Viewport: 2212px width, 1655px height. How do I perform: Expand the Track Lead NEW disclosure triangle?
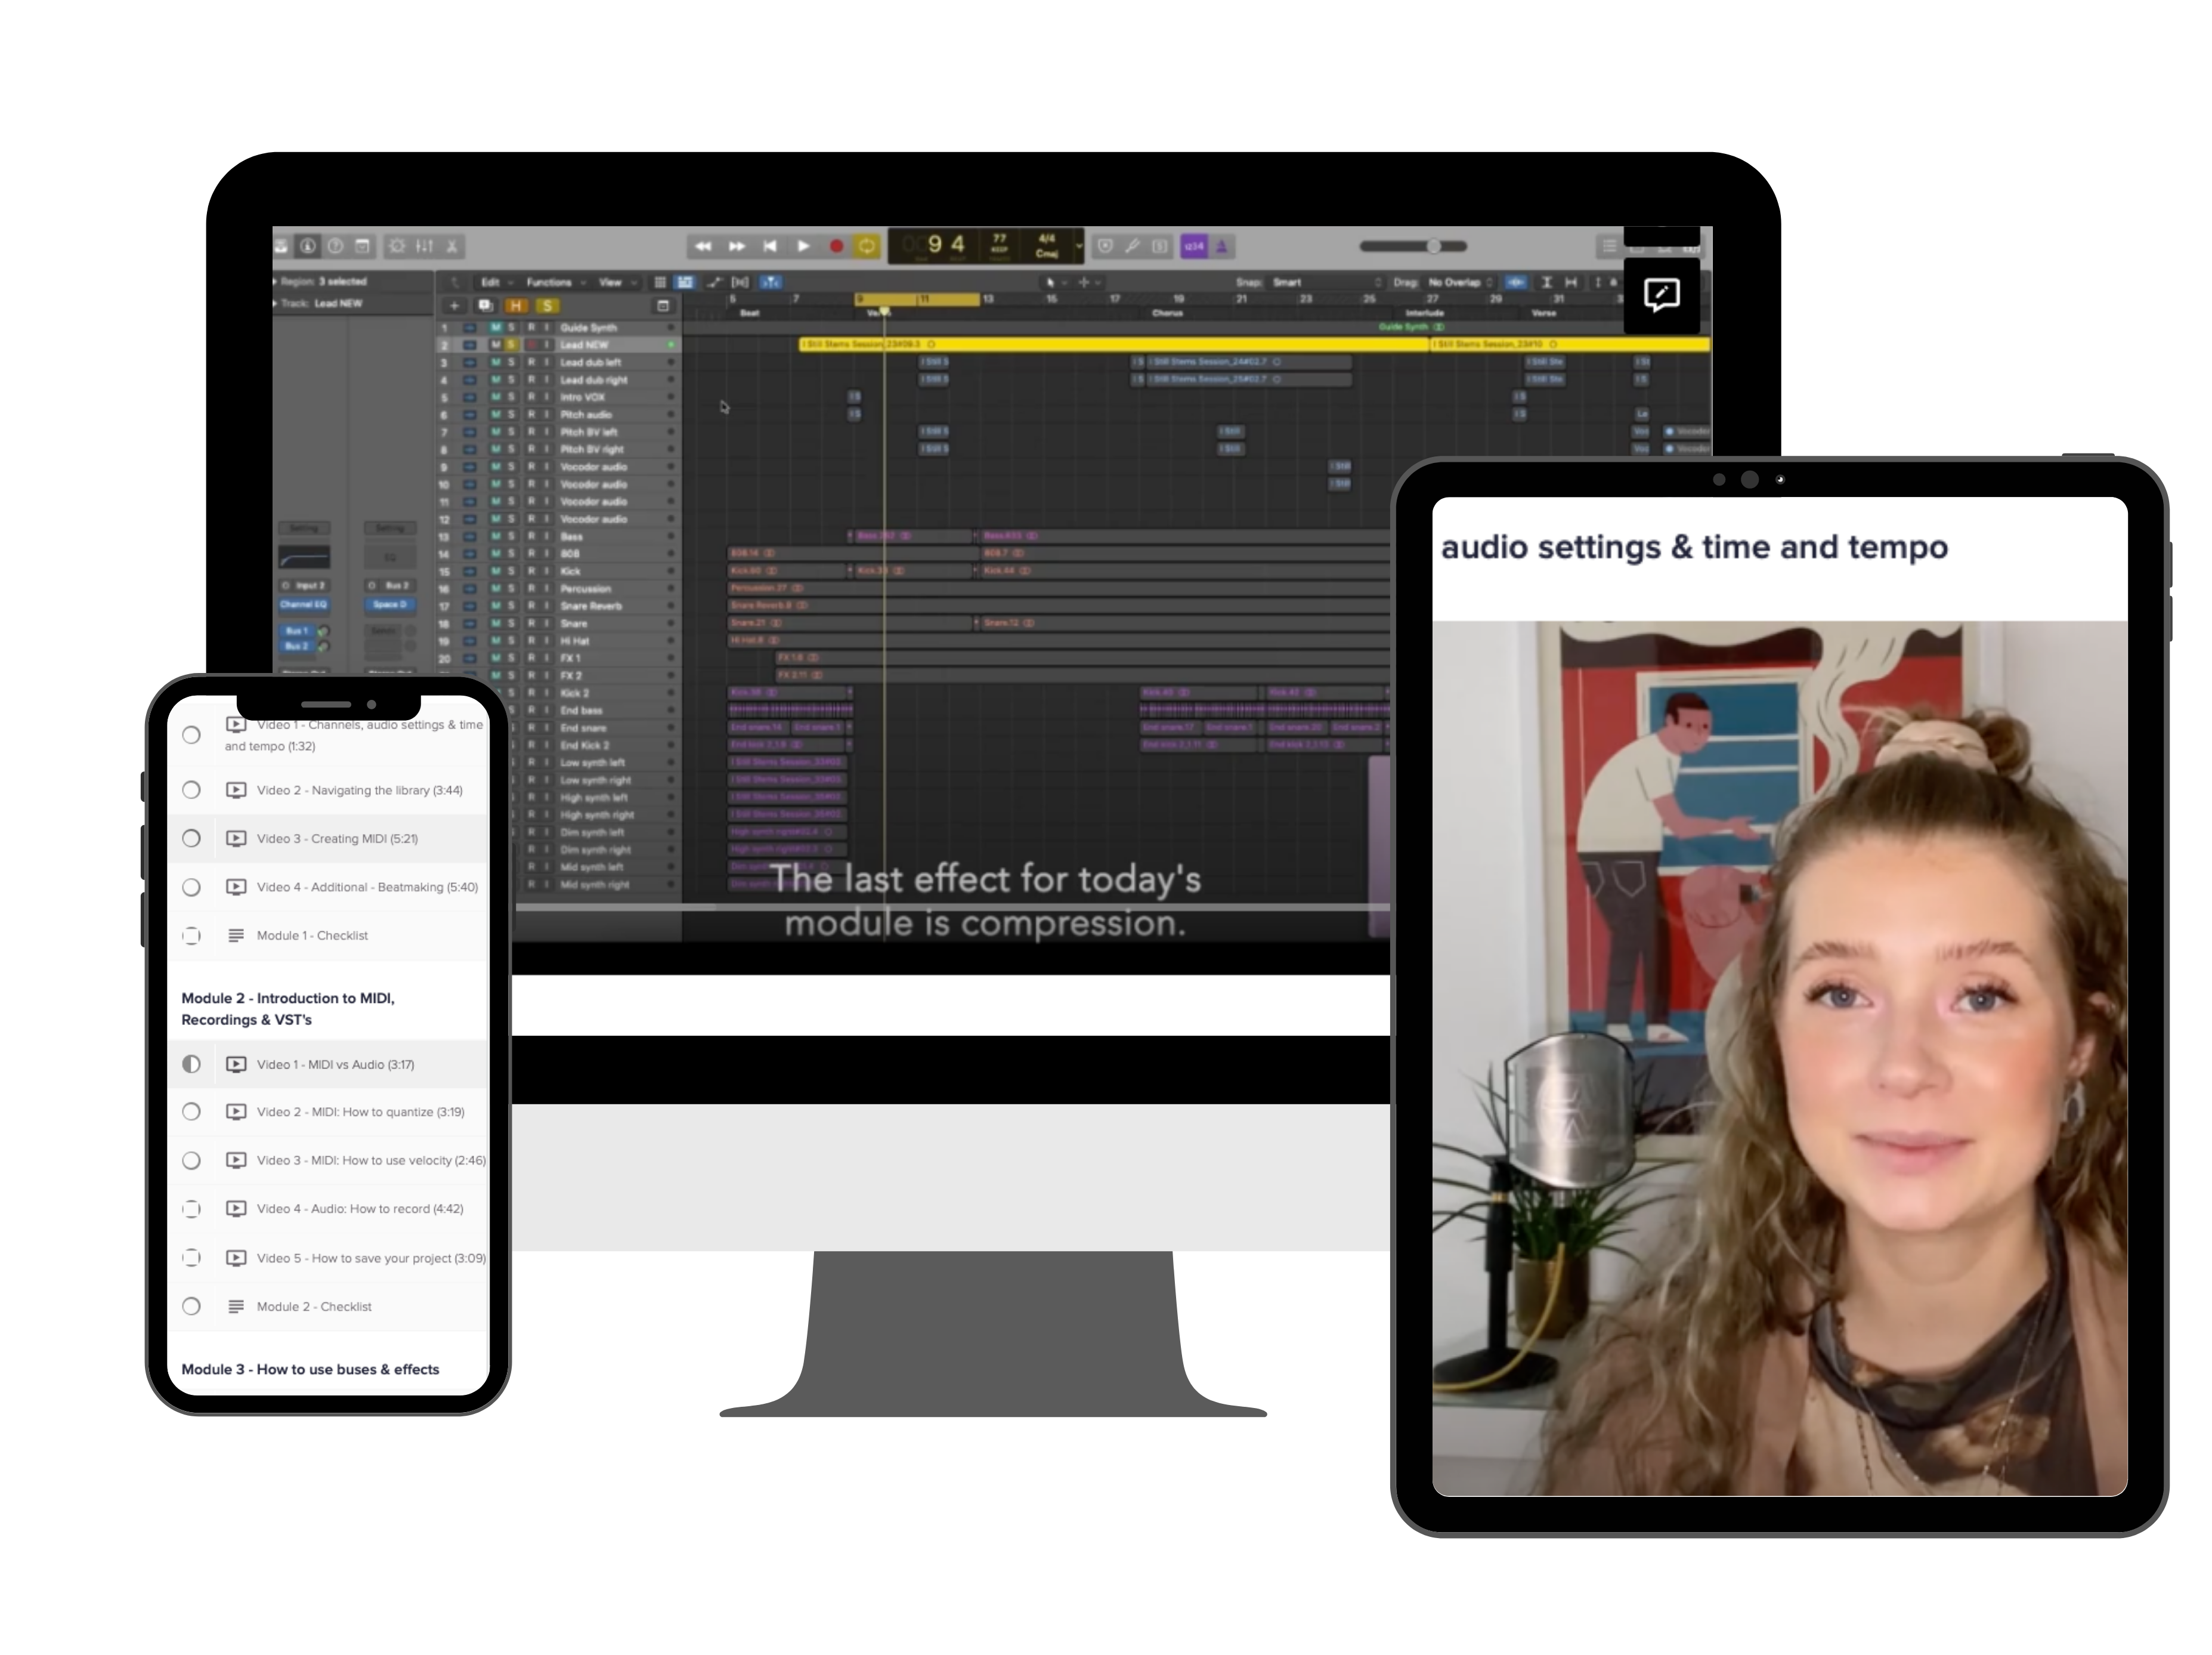coord(276,303)
